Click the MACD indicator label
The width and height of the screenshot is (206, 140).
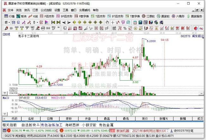[x=6, y=98]
